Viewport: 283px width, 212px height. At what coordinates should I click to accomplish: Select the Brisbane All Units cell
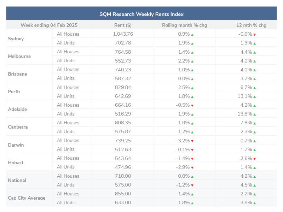[x=66, y=78]
